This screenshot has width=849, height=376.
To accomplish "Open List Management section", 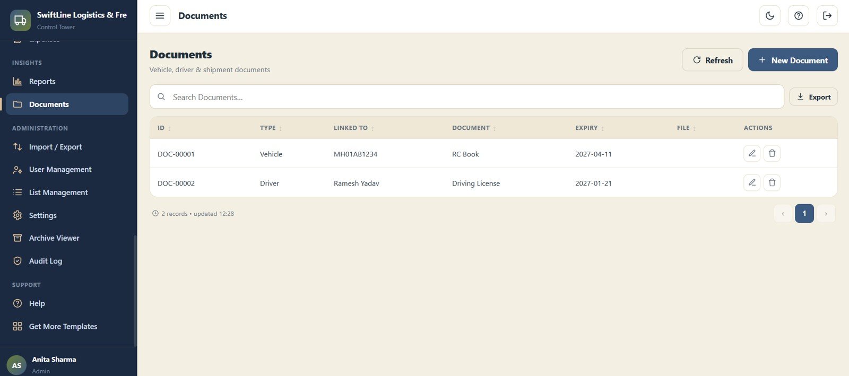I will pyautogui.click(x=67, y=192).
